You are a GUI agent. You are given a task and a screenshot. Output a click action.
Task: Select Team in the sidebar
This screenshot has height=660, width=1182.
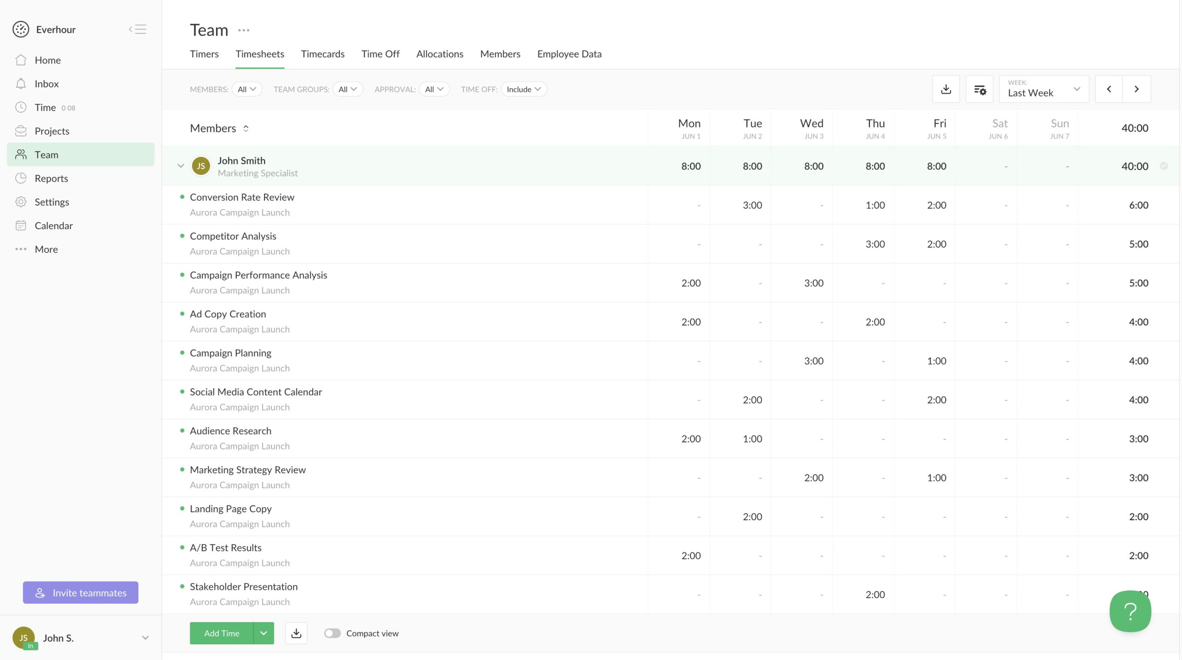coord(81,155)
